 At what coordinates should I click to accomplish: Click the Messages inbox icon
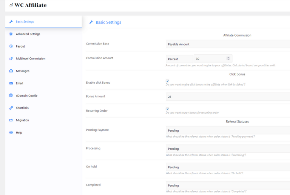(x=11, y=71)
